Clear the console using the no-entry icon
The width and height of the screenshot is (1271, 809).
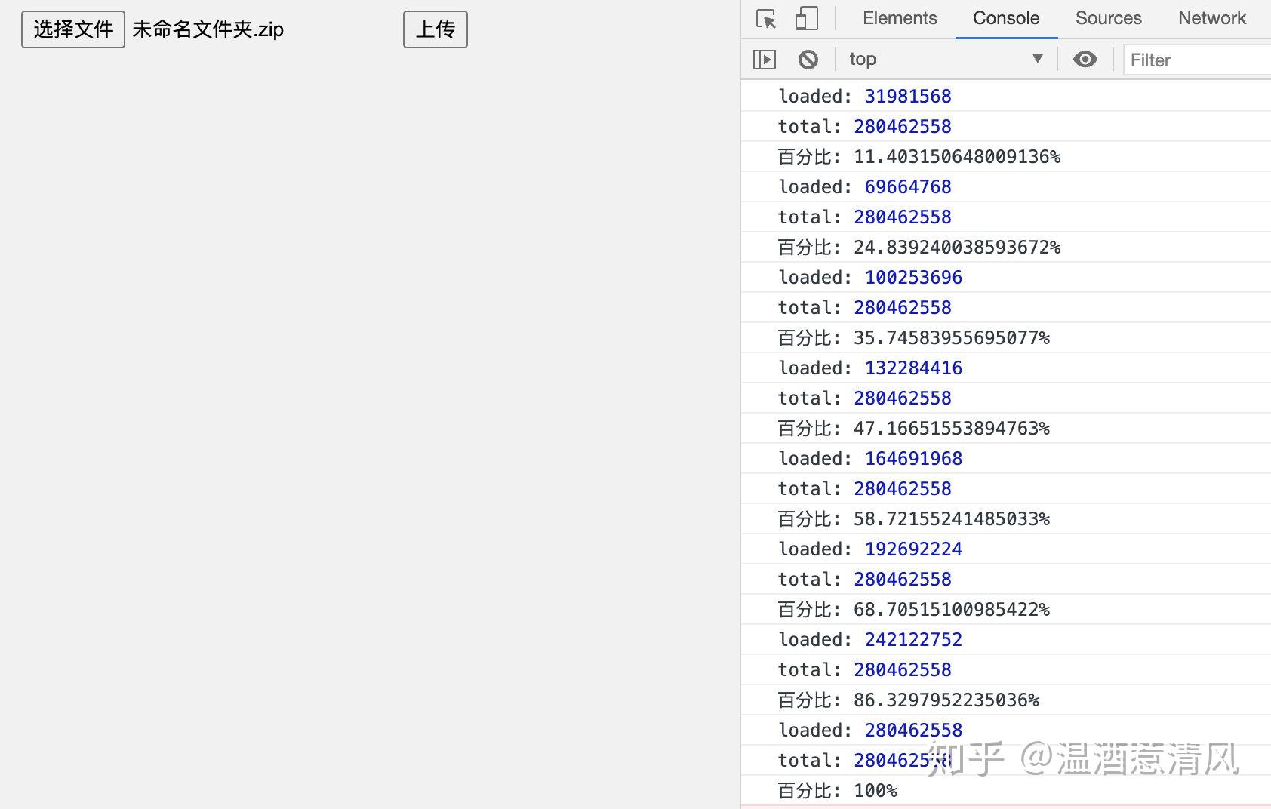click(x=808, y=59)
